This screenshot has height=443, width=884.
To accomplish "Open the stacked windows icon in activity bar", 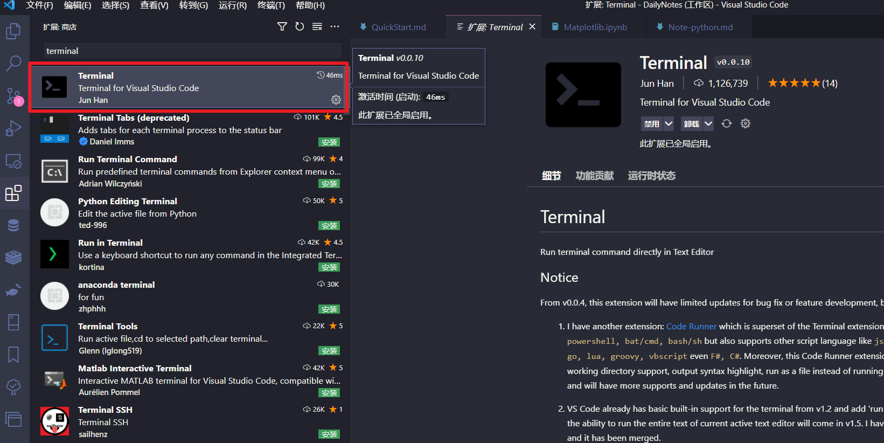I will (13, 419).
